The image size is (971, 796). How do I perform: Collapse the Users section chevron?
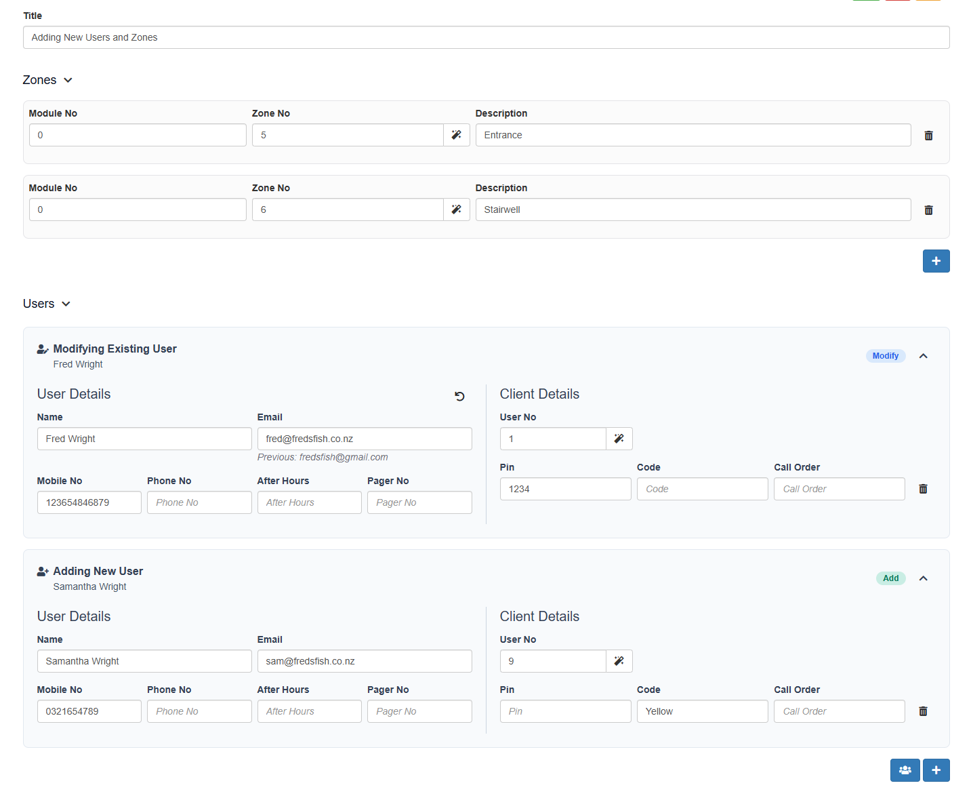(x=65, y=304)
